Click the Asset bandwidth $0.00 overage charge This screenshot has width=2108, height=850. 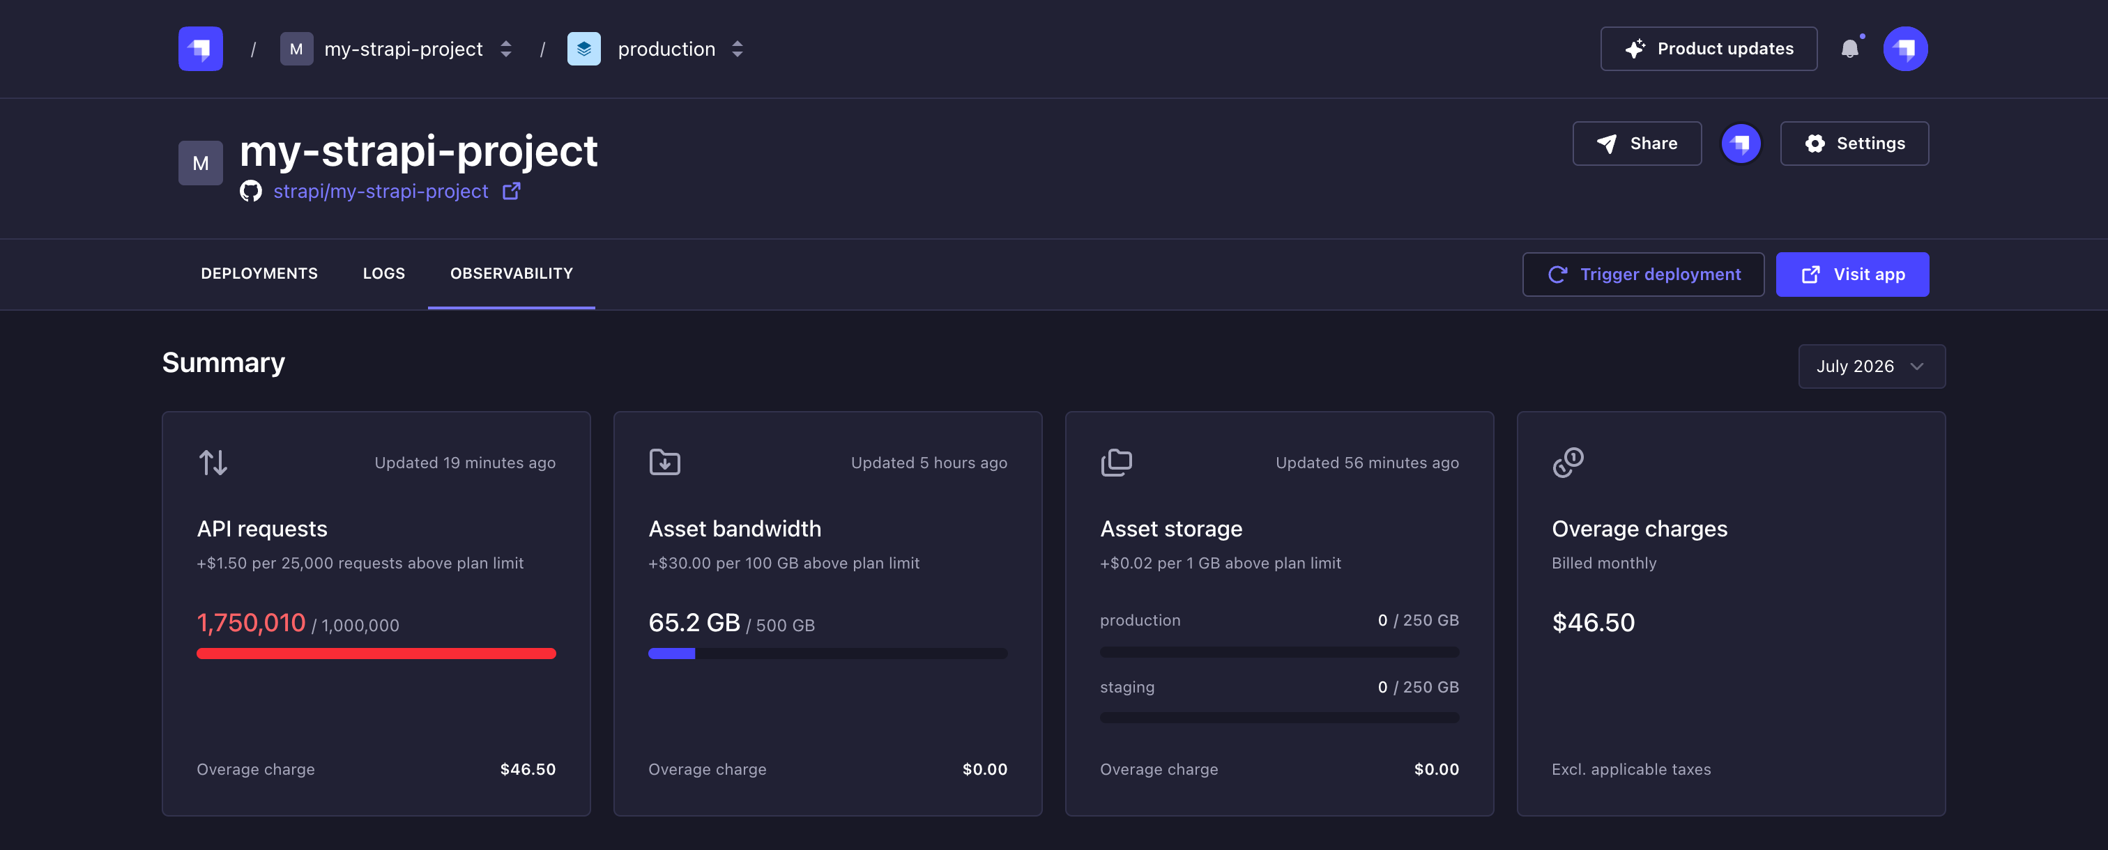[x=984, y=770]
